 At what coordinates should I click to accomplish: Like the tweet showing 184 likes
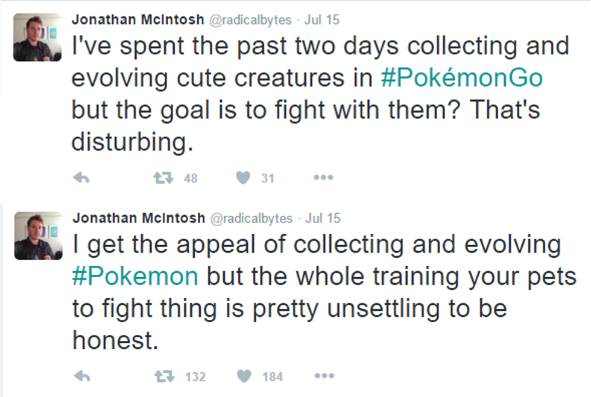pyautogui.click(x=244, y=377)
